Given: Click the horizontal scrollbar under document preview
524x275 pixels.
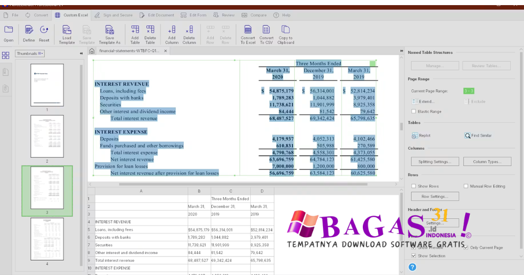Looking at the screenshot, I should click(243, 184).
